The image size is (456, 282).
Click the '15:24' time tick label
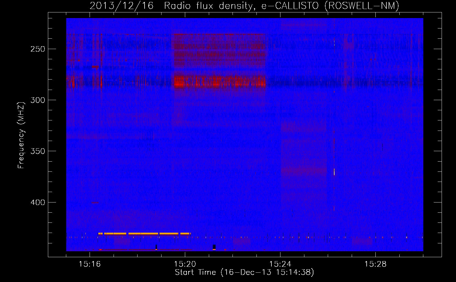[280, 264]
